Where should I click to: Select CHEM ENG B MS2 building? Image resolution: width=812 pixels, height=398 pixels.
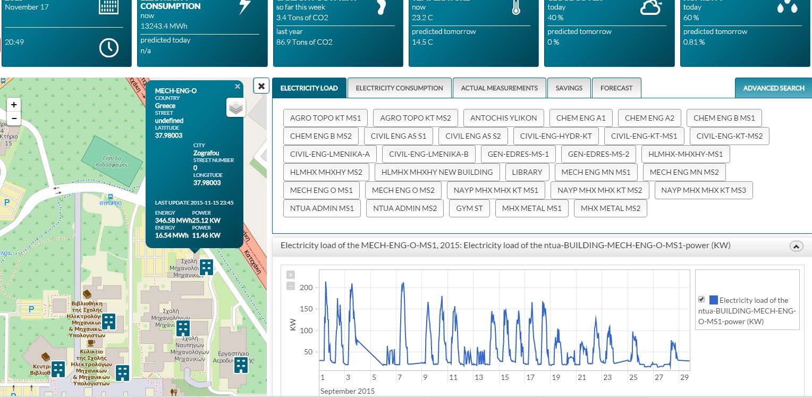click(x=321, y=136)
